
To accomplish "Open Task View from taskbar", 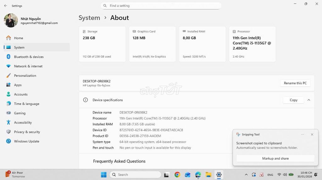I will [x=166, y=175].
